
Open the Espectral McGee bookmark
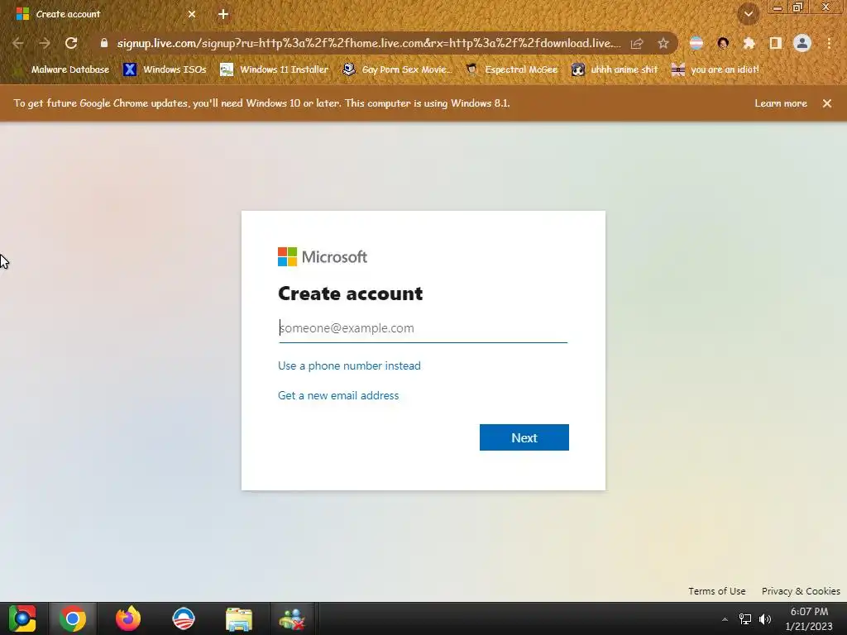pos(512,69)
